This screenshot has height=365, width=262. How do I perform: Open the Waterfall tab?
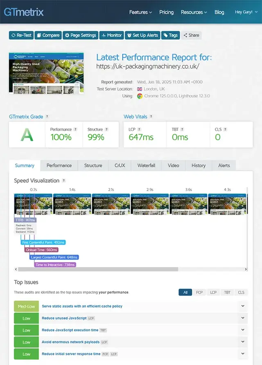[146, 166]
